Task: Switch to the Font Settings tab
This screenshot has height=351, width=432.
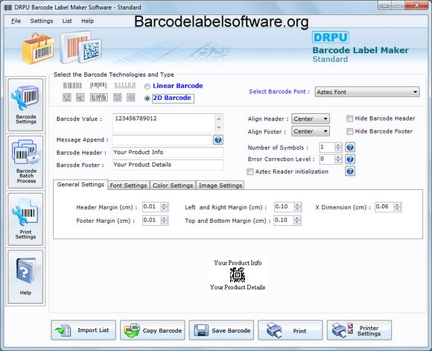Action: 128,186
